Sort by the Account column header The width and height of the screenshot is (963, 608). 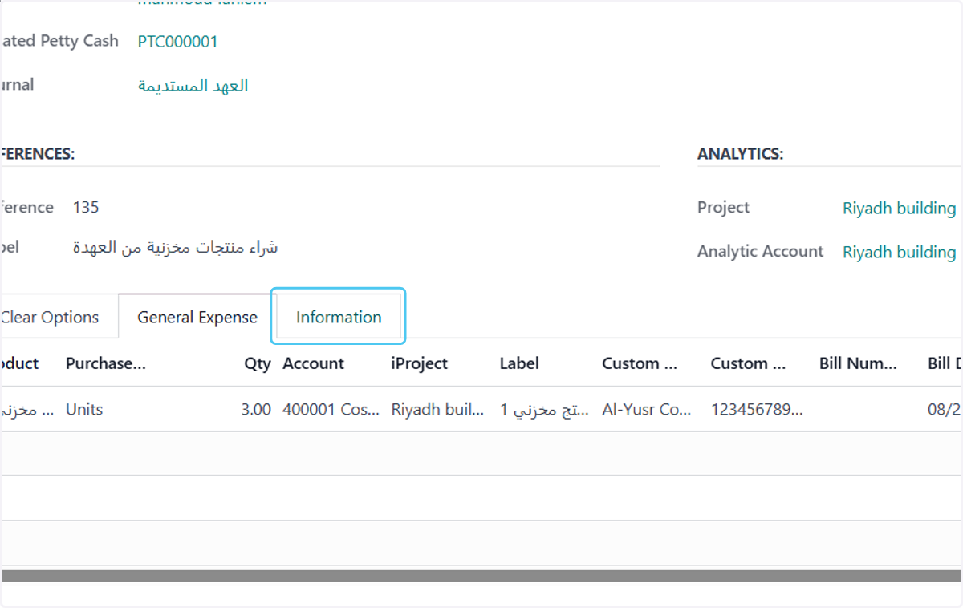pos(314,363)
